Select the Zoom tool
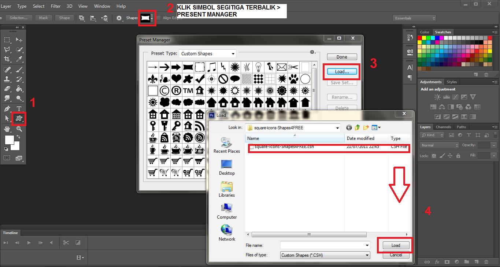Screen dimensions: 500x267 [19, 129]
